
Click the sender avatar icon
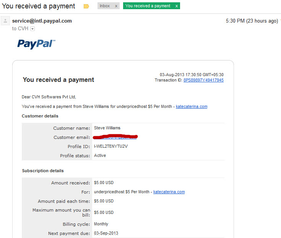pos(5,21)
